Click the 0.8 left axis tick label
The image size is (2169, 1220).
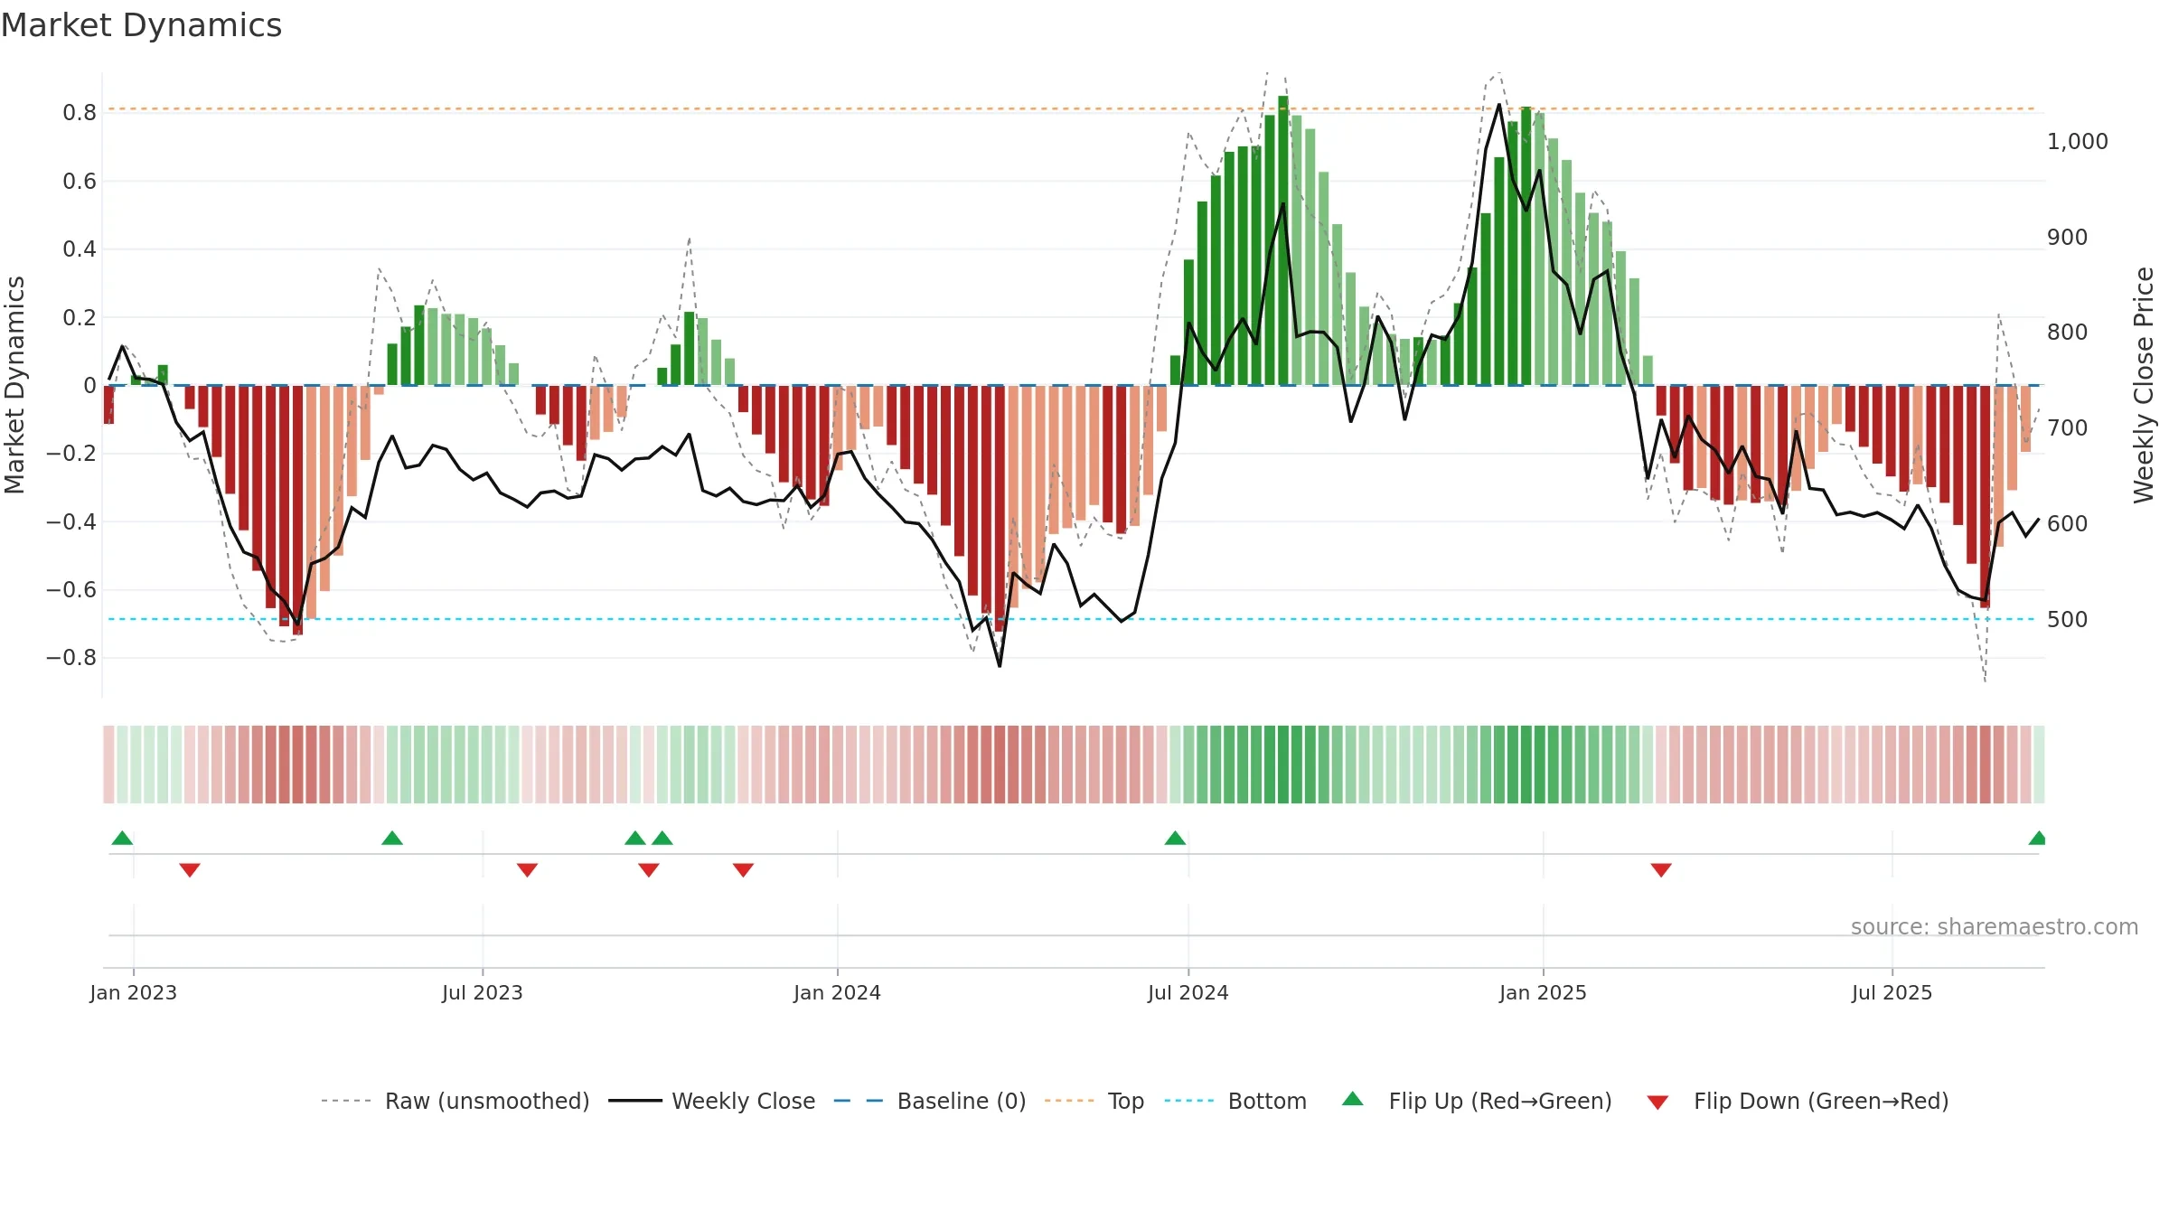point(80,113)
